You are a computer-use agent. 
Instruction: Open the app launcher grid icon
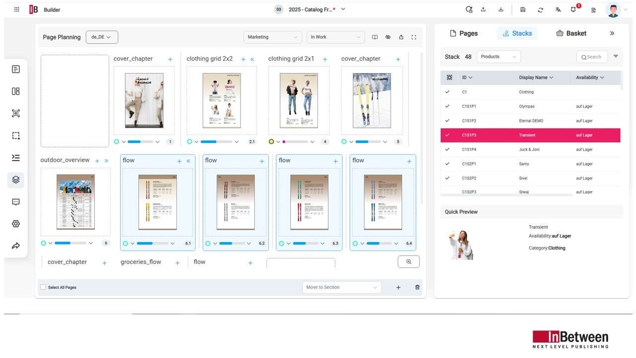click(17, 9)
